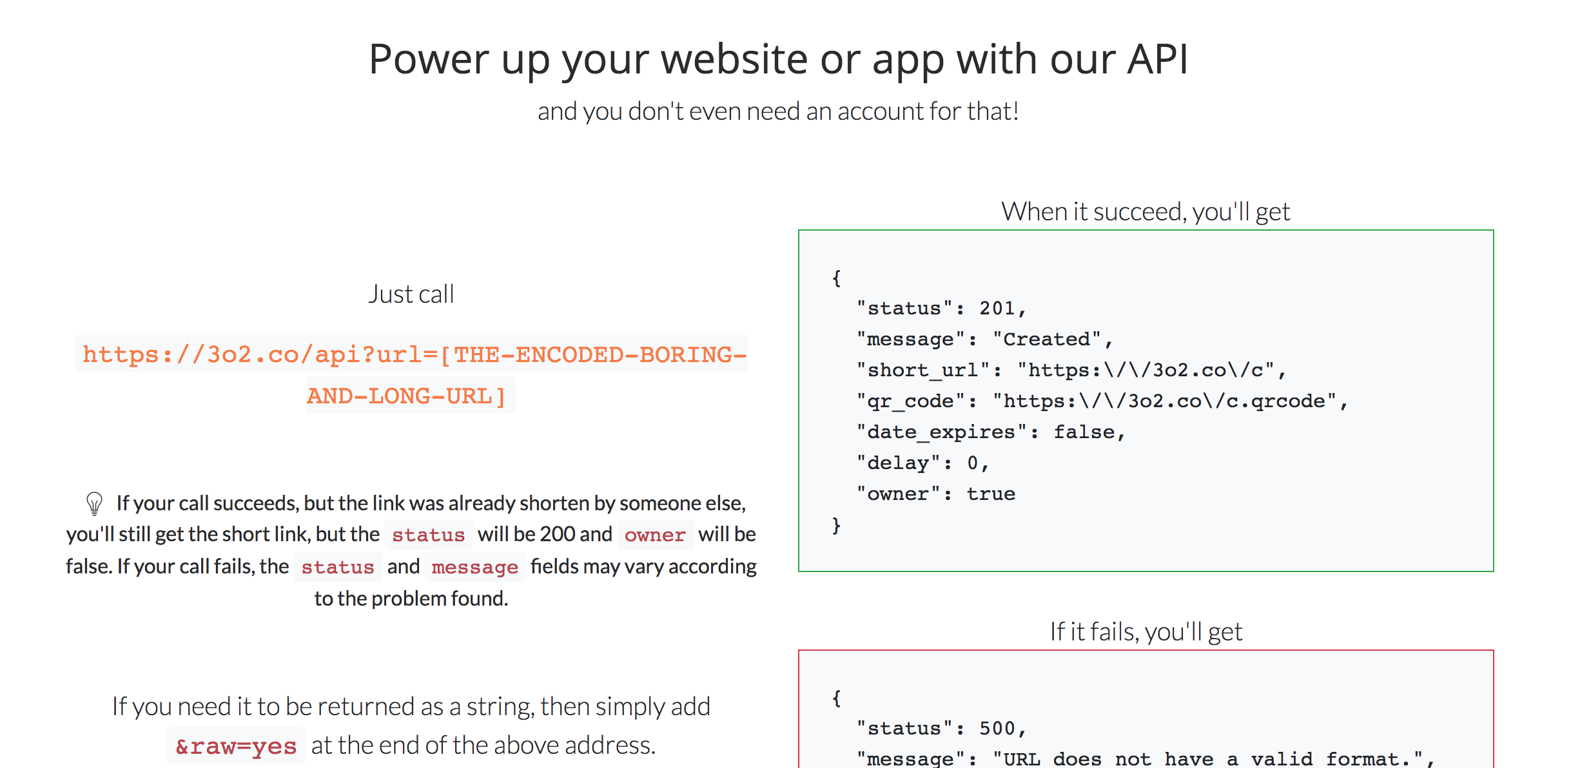Screen dimensions: 1591x768
Task: Click inline 'status' code after 'call fails, the'
Action: tap(338, 567)
